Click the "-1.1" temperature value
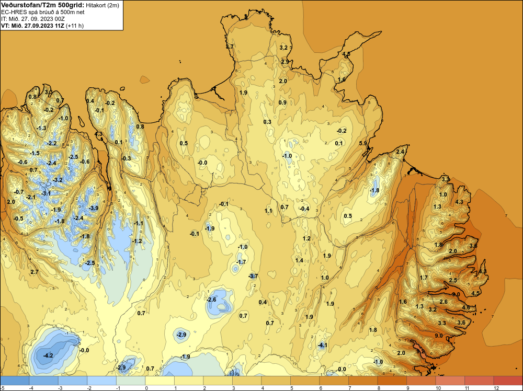Image resolution: width=523 pixels, height=391 pixels. [138, 223]
